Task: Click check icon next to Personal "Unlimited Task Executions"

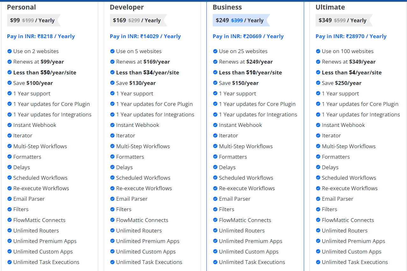Action: point(10,262)
